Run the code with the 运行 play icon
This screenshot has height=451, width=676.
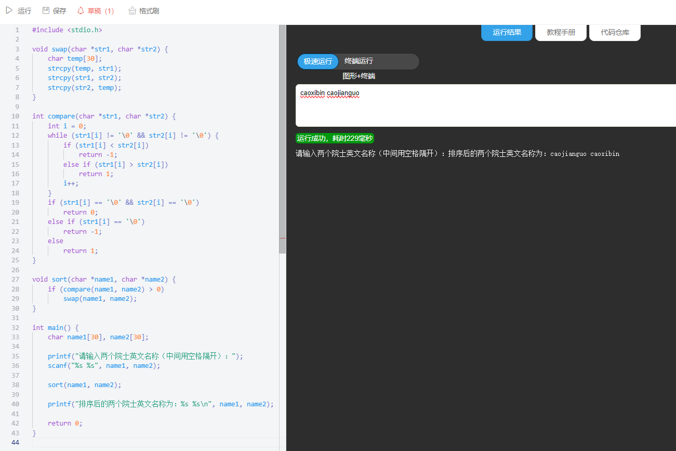[9, 10]
